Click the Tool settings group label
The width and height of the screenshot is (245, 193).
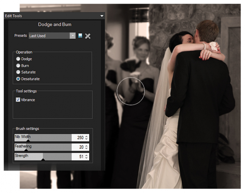26,91
